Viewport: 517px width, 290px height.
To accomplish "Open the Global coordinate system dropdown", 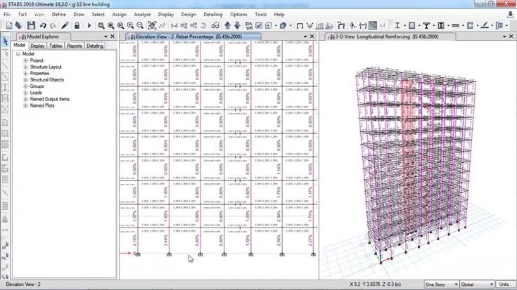I will 477,284.
